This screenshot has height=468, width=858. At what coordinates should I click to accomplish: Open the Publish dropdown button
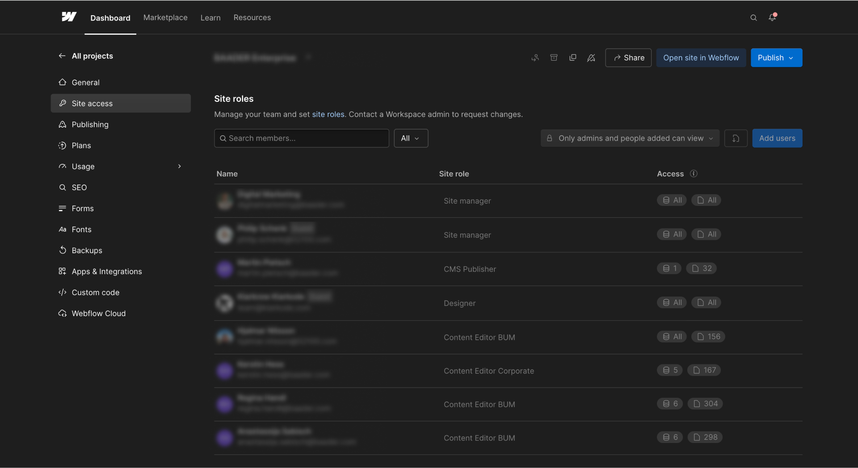point(776,58)
